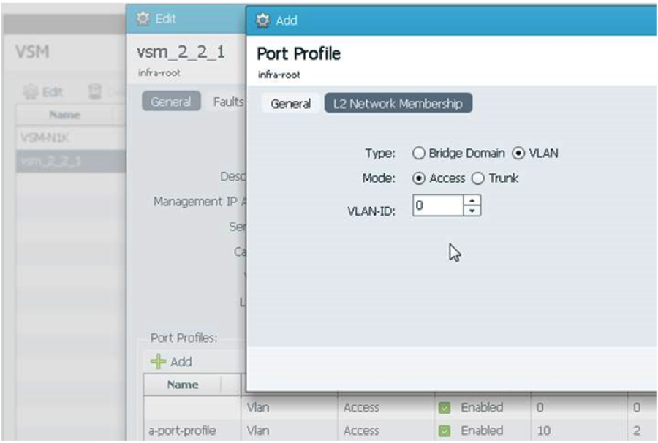Switch to General tab in Port Profile
The width and height of the screenshot is (658, 443).
click(290, 104)
